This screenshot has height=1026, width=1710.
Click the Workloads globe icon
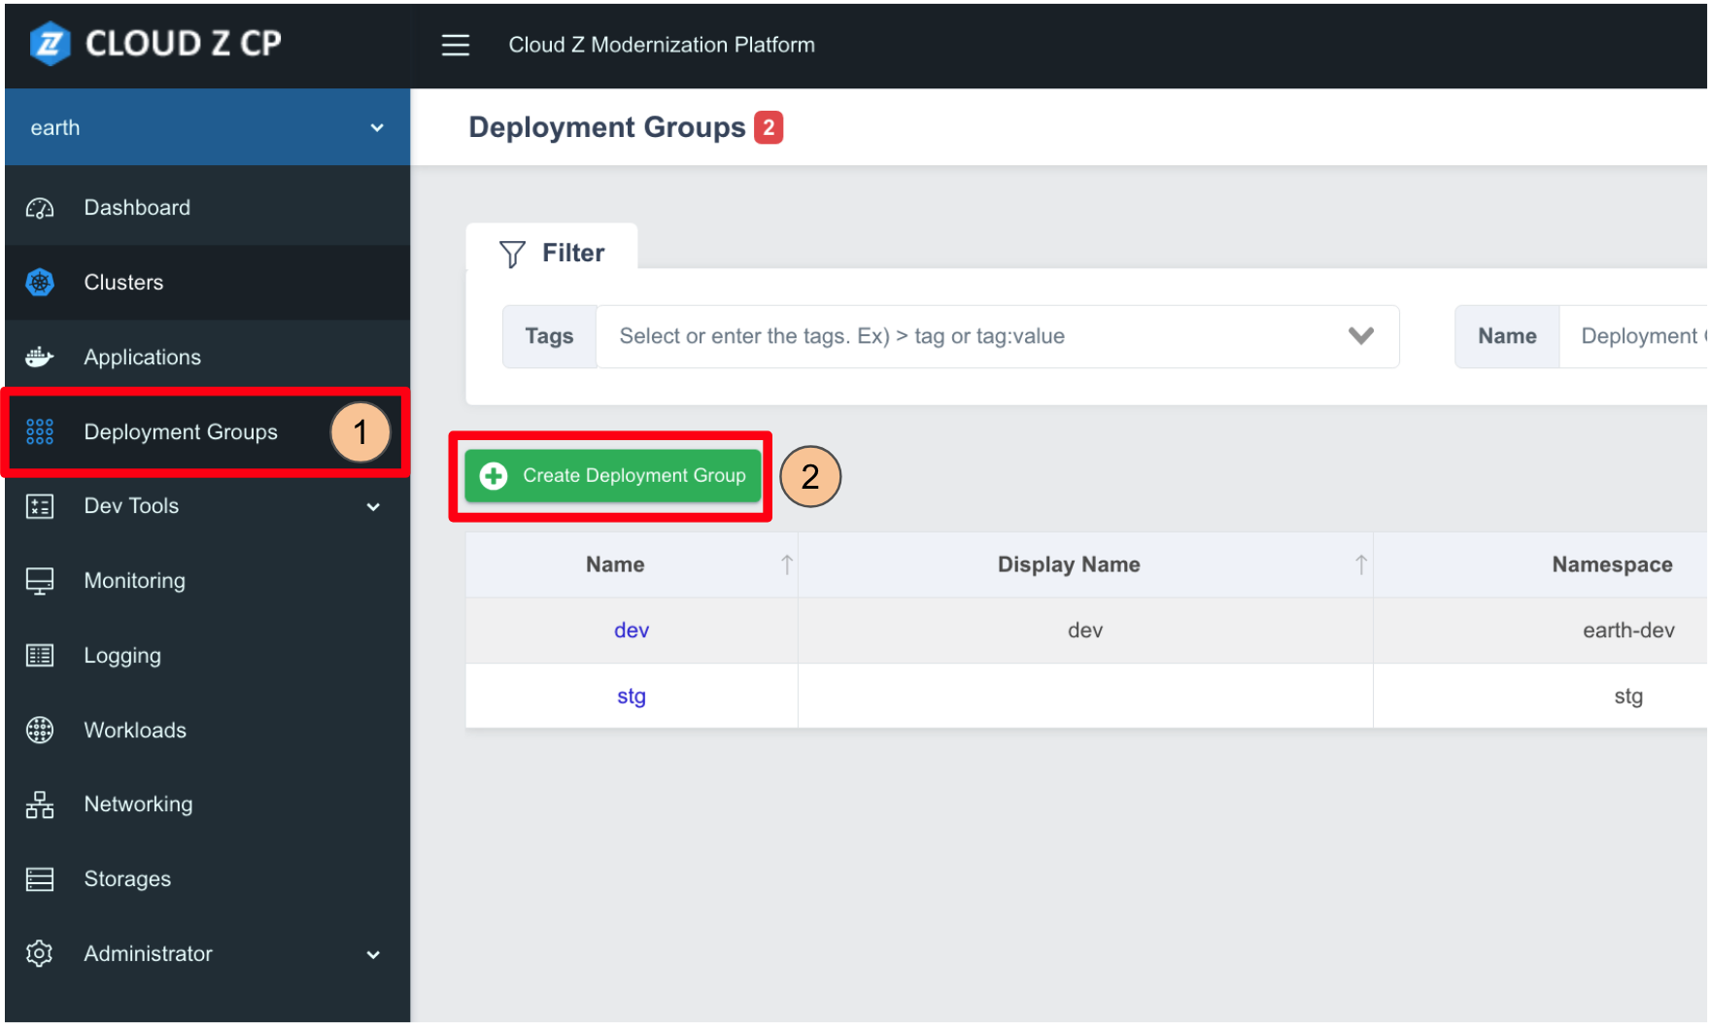(x=40, y=731)
